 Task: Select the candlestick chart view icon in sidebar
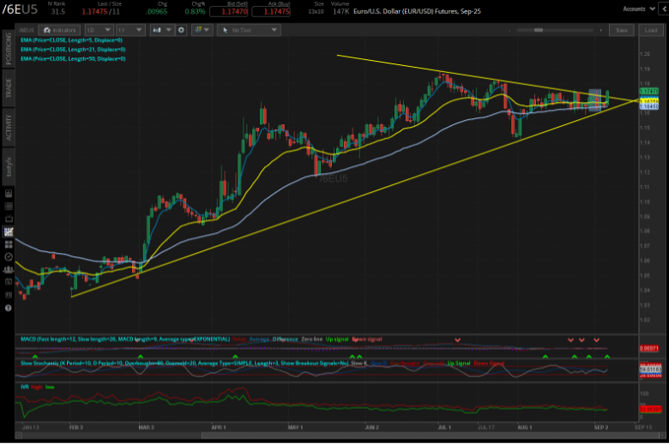click(x=8, y=231)
